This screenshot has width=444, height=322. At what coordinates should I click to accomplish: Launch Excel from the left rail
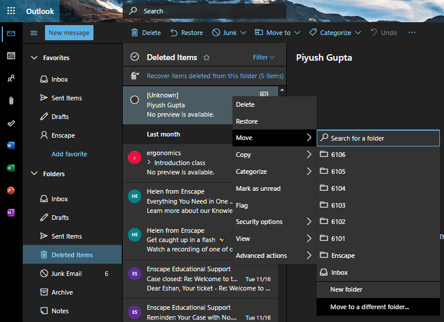[11, 168]
